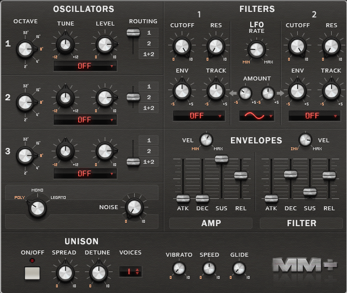Route oscillator 2 to filter 1
Viewport: 347px width, 293px height.
149,87
